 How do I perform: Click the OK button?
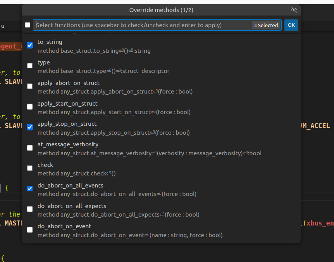[x=291, y=25]
